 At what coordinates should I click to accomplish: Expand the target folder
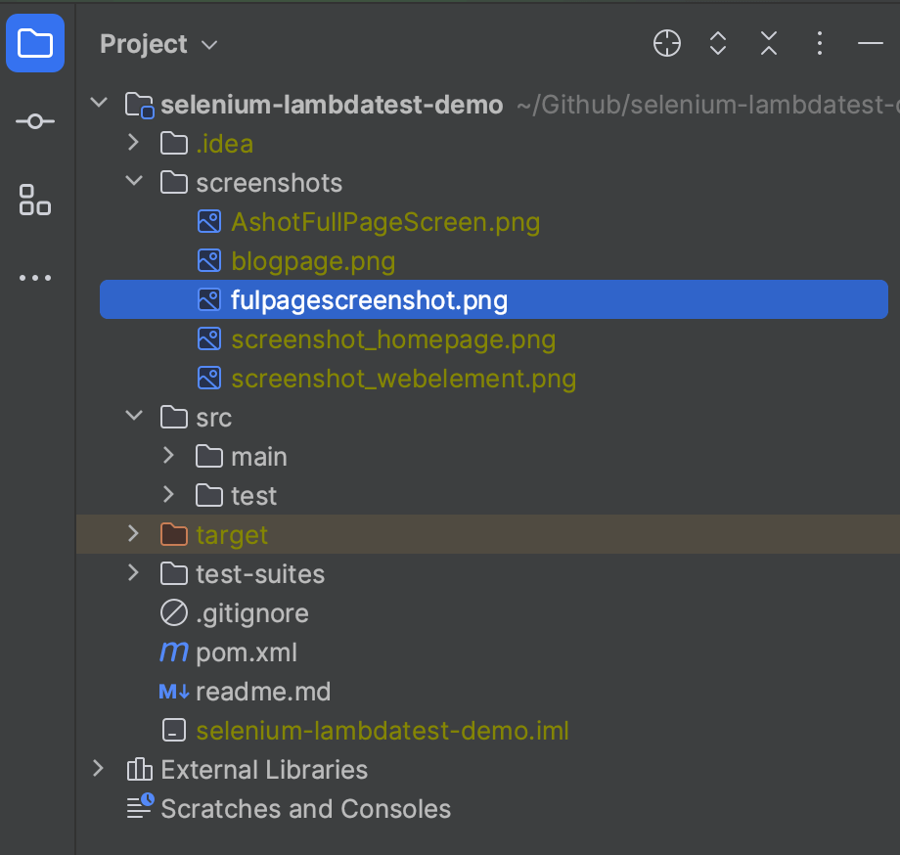coord(134,534)
